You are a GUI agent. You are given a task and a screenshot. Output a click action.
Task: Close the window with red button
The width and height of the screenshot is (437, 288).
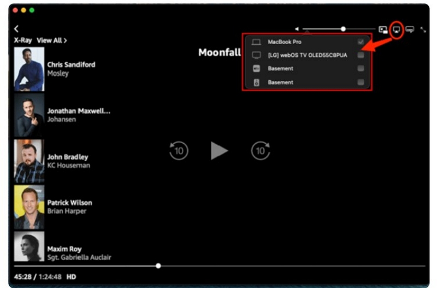15,10
